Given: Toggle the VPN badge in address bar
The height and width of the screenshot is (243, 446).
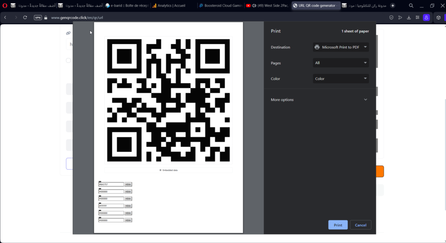Looking at the screenshot, I should click(x=38, y=18).
